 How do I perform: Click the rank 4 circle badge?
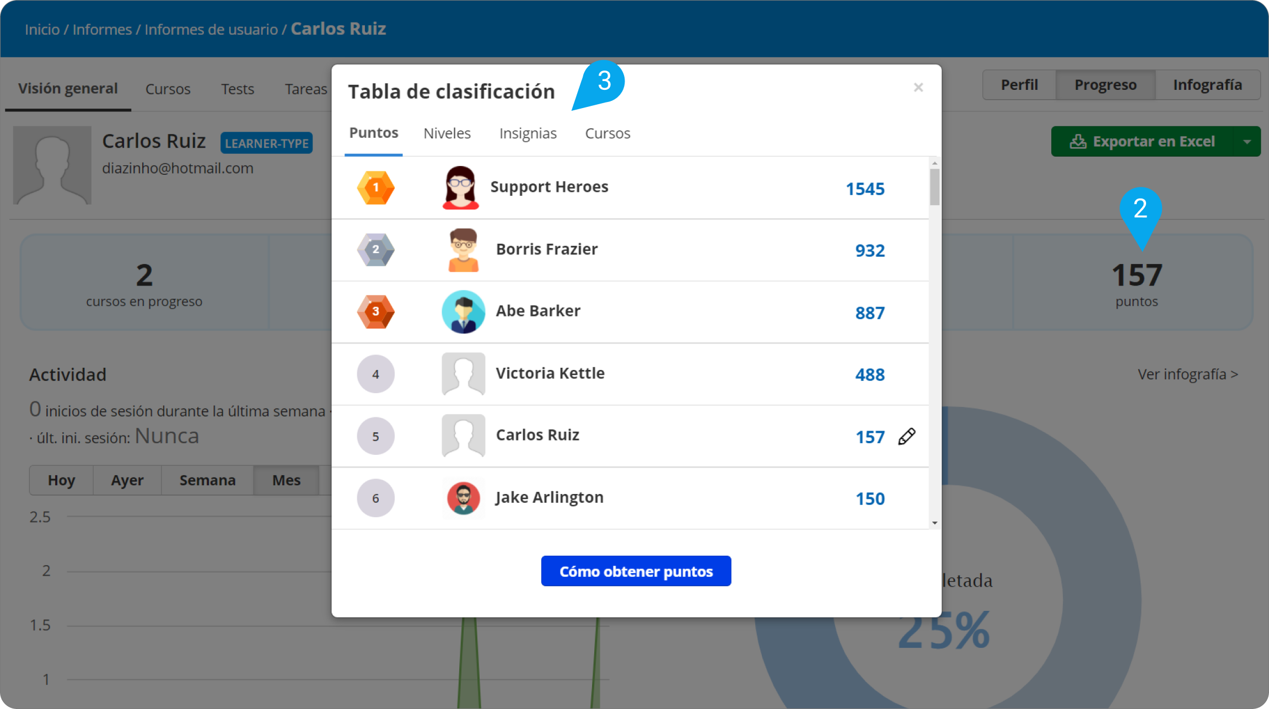tap(376, 374)
